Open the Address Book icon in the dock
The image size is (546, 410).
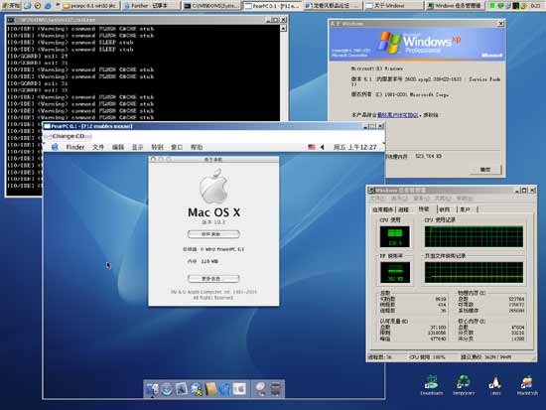(x=210, y=389)
